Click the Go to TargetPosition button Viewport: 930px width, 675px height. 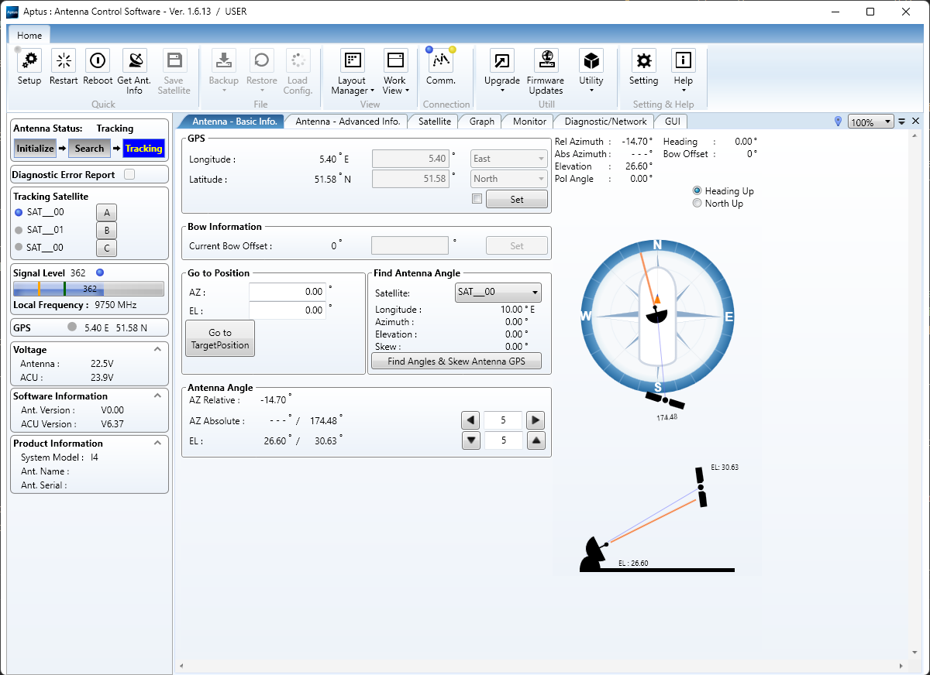[220, 339]
